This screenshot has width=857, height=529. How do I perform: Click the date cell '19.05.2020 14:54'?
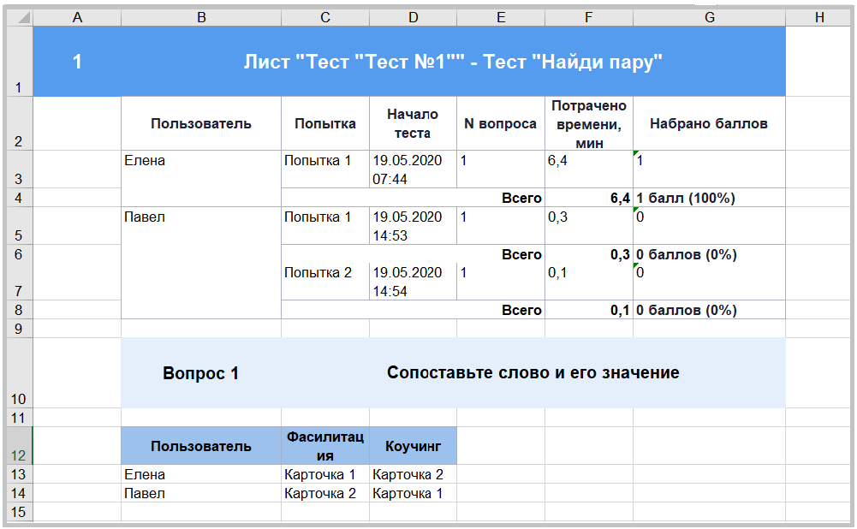coord(414,282)
